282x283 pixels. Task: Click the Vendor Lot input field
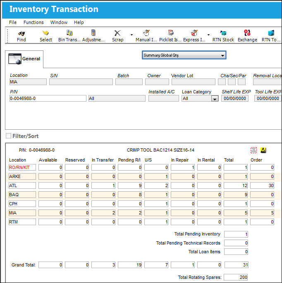(x=194, y=82)
